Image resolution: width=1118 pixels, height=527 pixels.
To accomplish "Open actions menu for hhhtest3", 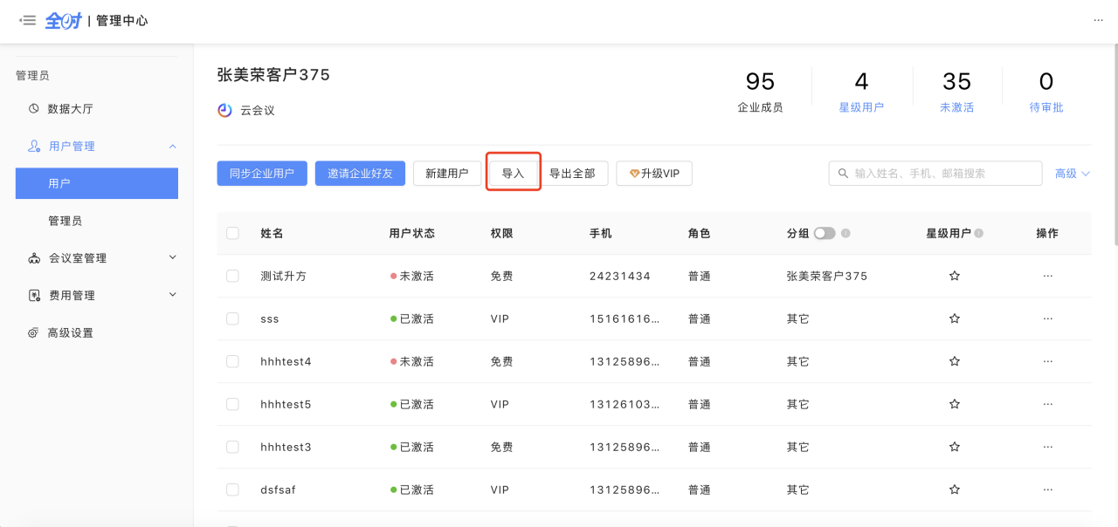I will 1047,447.
